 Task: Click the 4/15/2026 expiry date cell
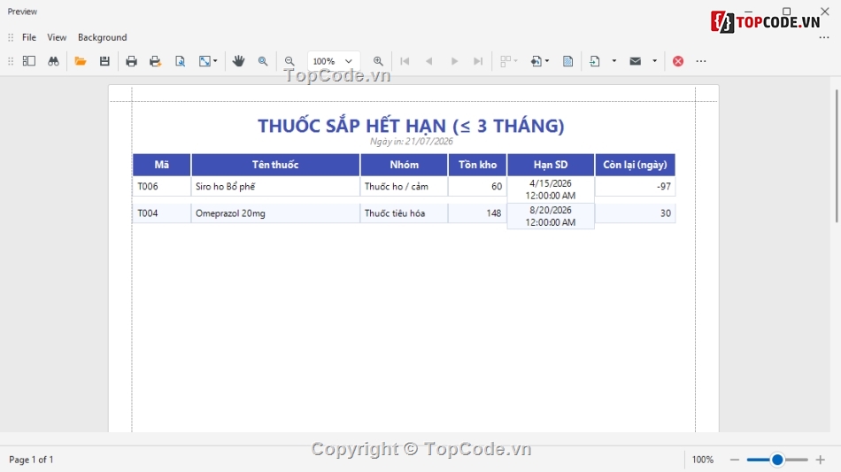click(x=551, y=190)
